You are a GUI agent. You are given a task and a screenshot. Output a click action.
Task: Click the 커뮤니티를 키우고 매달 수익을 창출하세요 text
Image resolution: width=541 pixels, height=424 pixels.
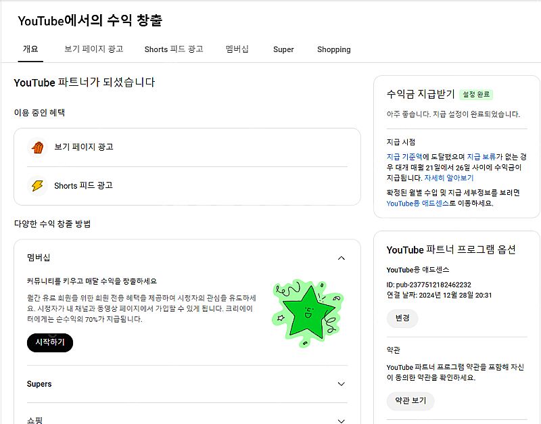92,281
